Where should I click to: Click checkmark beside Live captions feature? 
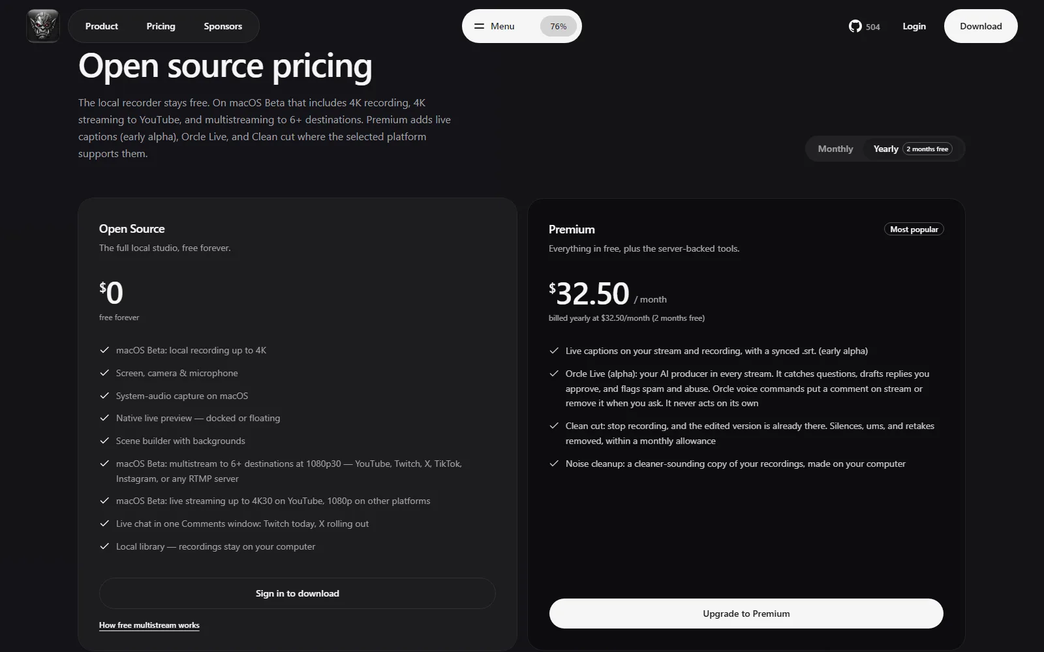pos(554,351)
